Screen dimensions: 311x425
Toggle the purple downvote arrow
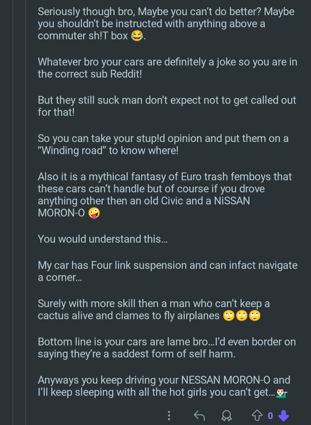coord(284,416)
